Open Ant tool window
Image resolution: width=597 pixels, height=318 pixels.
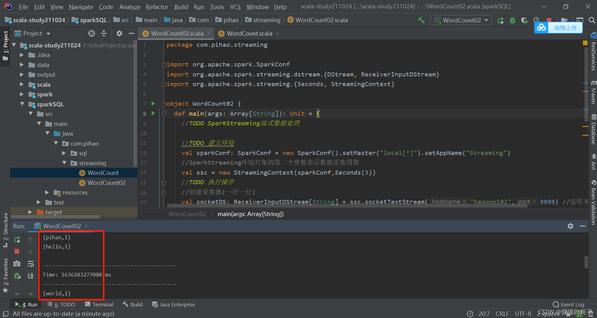pos(593,162)
